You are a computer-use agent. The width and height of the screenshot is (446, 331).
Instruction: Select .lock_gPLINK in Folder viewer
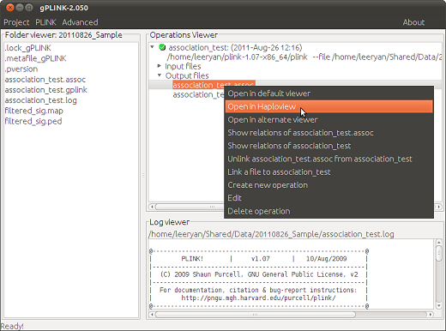(x=27, y=48)
